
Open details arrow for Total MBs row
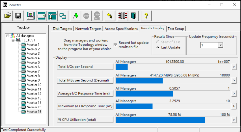coord(234,80)
